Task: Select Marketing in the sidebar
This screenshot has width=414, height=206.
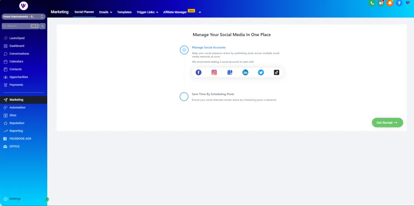Action: pos(23,100)
